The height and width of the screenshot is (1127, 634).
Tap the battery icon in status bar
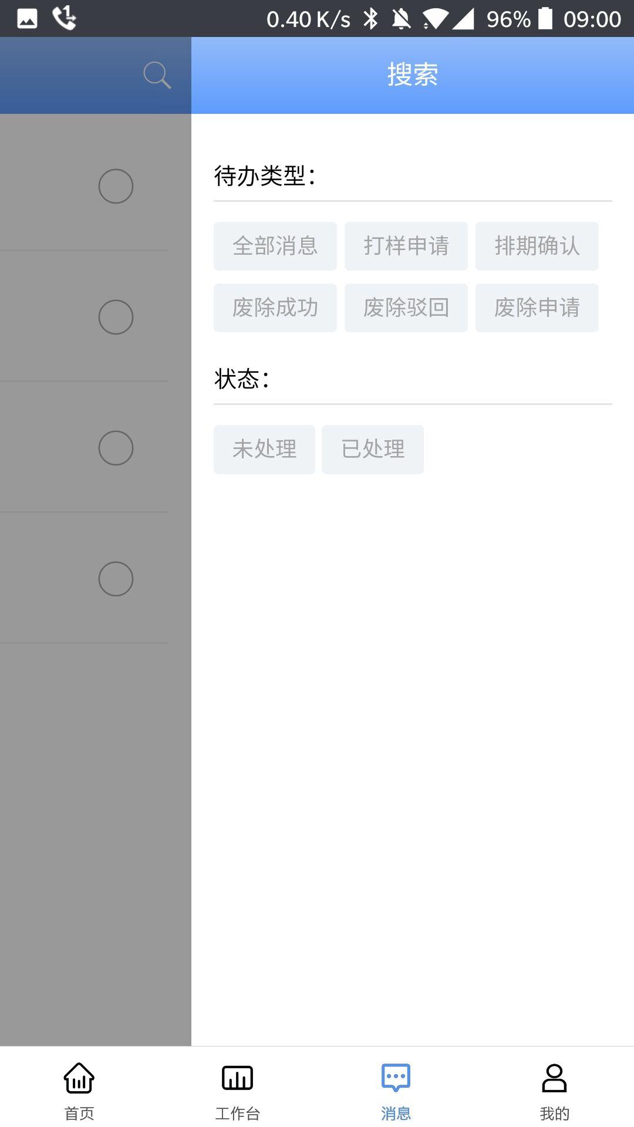pyautogui.click(x=545, y=18)
